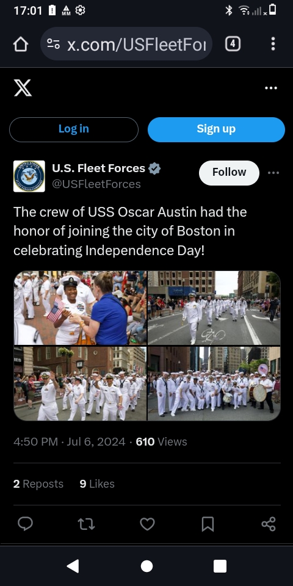Bookmark this post
Screen dimensions: 293x586
tap(208, 524)
